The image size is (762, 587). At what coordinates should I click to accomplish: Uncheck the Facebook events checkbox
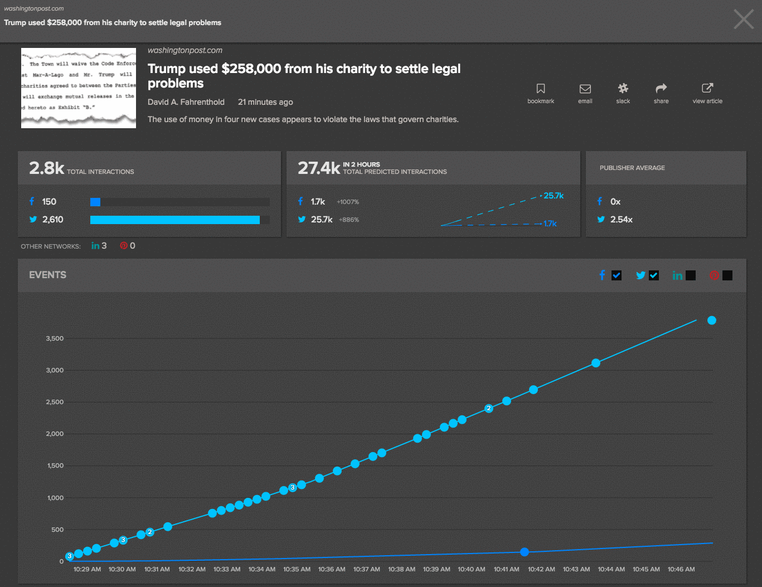tap(617, 275)
